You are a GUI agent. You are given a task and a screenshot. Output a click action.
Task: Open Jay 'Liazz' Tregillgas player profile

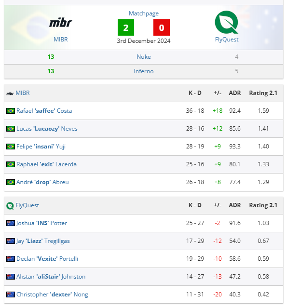(43, 241)
